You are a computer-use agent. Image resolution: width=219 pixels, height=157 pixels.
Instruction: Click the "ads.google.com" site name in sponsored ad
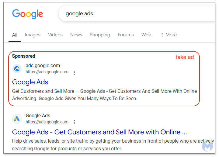click(x=43, y=65)
